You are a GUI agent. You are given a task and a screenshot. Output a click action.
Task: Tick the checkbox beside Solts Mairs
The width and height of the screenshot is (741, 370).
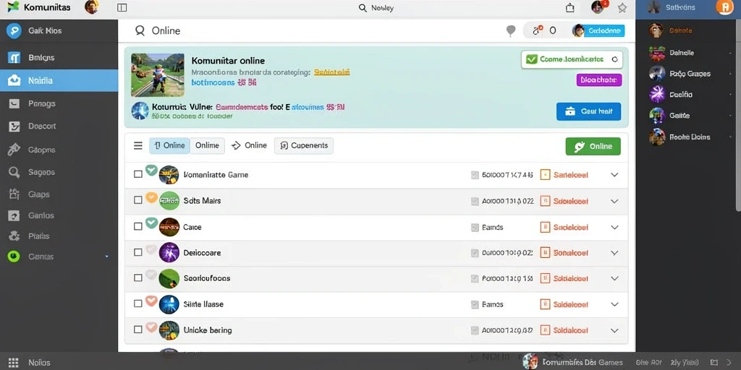click(x=138, y=200)
